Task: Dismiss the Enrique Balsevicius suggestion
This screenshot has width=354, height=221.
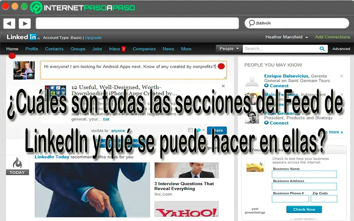Action: click(x=341, y=76)
